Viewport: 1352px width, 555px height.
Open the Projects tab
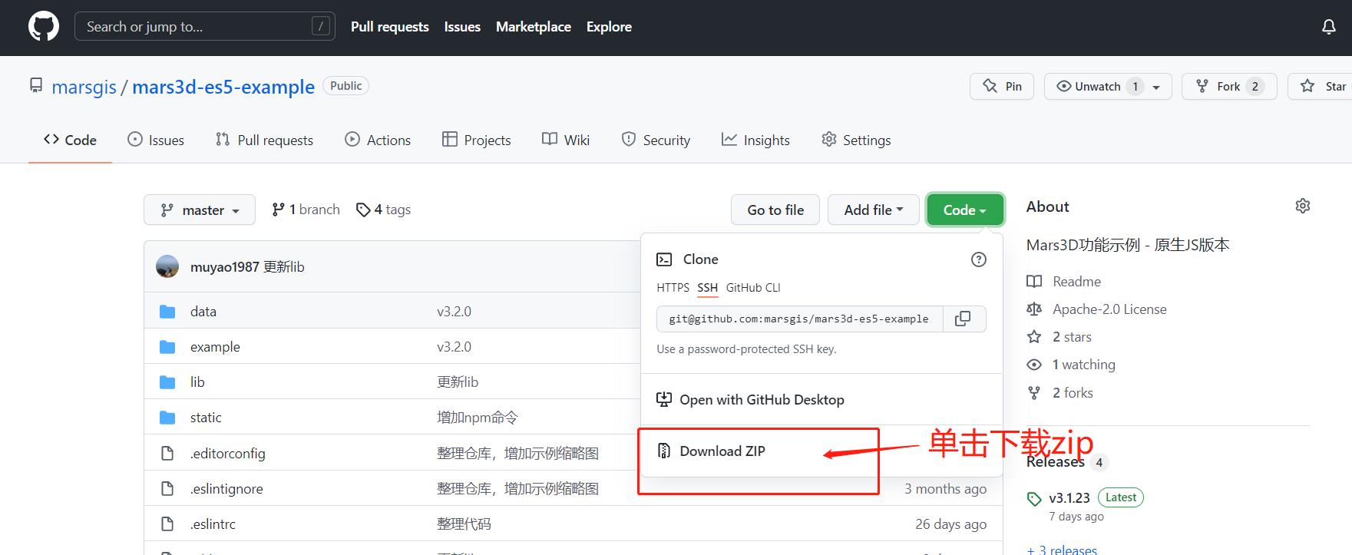477,140
